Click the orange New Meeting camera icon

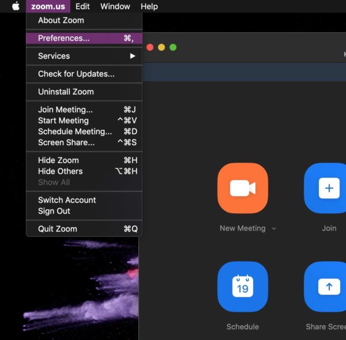tap(242, 188)
